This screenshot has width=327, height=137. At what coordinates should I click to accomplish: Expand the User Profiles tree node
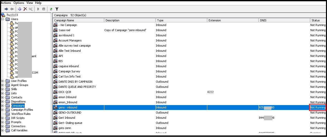[x=3, y=81]
